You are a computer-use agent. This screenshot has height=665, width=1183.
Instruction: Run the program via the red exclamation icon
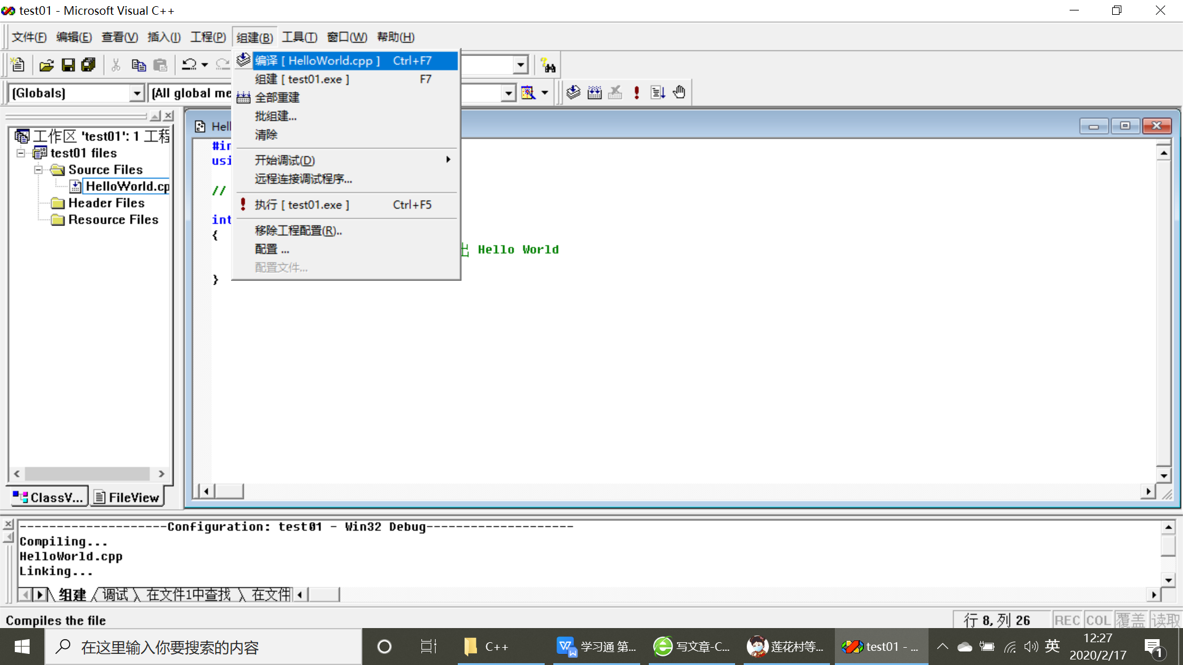[636, 92]
